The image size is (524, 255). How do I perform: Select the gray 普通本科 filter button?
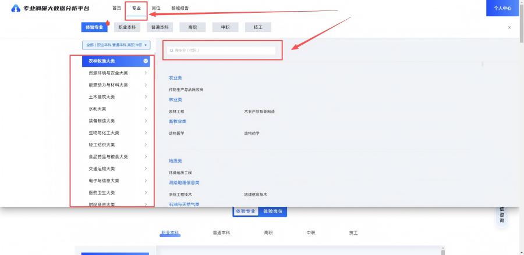coord(160,27)
